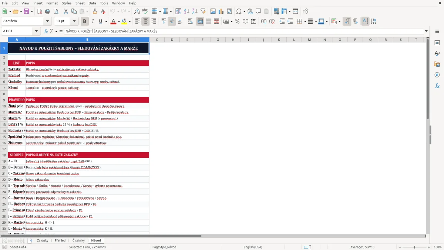Insert a chart
This screenshot has height=250, width=444.
[x=221, y=11]
